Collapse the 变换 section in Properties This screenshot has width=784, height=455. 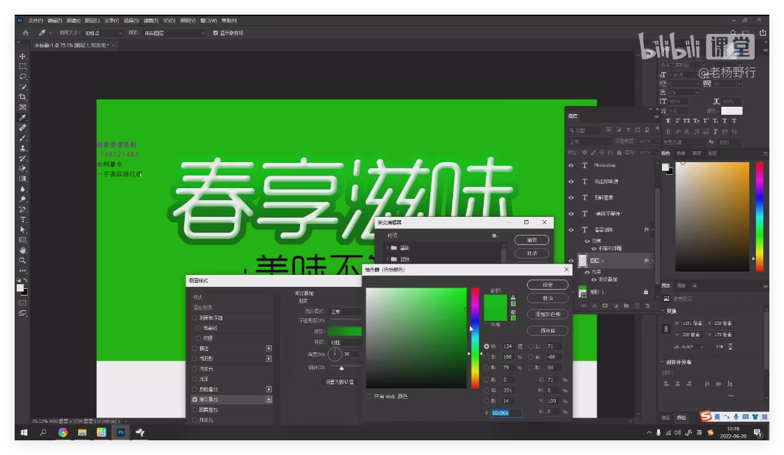click(663, 311)
